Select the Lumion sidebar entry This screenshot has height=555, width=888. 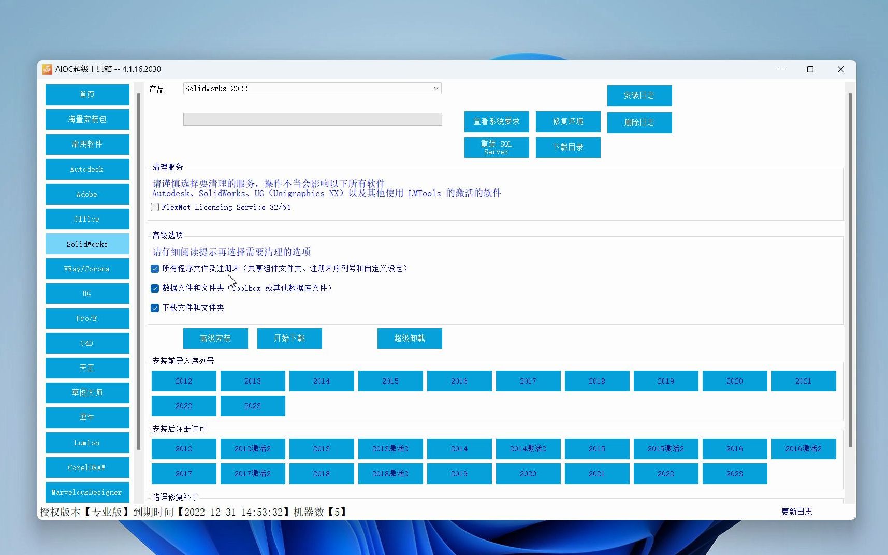(88, 443)
